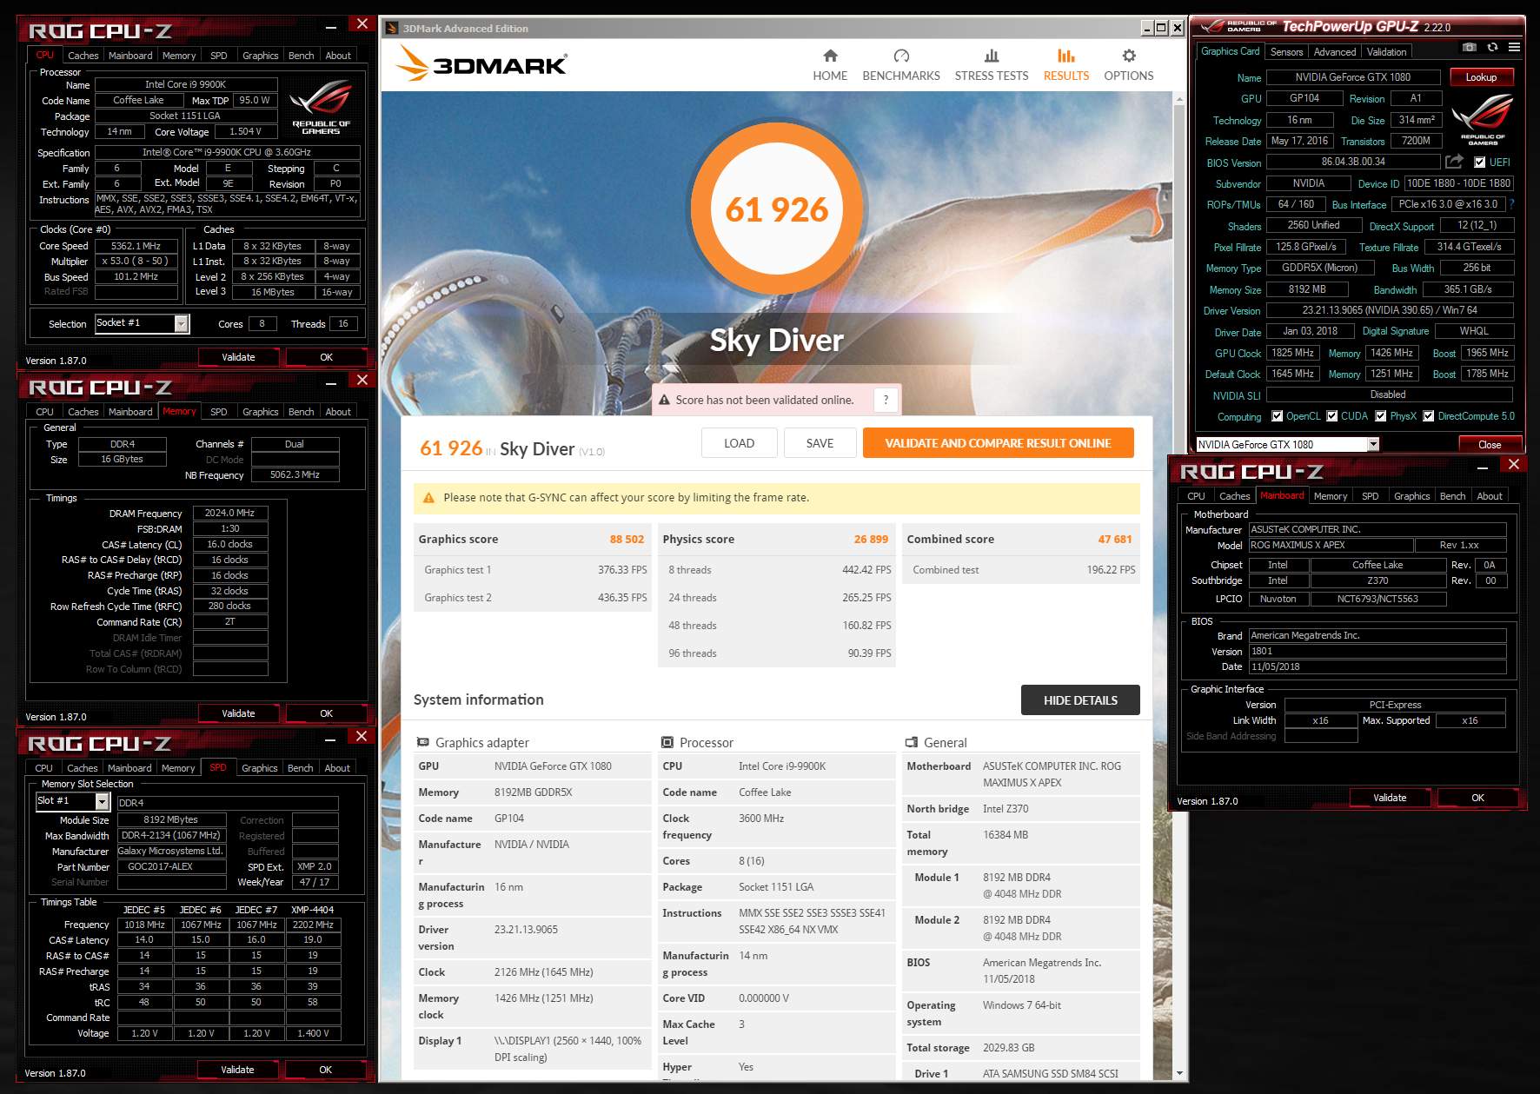Toggle the DirectCompute 5.0 checkbox
Viewport: 1540px width, 1094px height.
tap(1428, 416)
